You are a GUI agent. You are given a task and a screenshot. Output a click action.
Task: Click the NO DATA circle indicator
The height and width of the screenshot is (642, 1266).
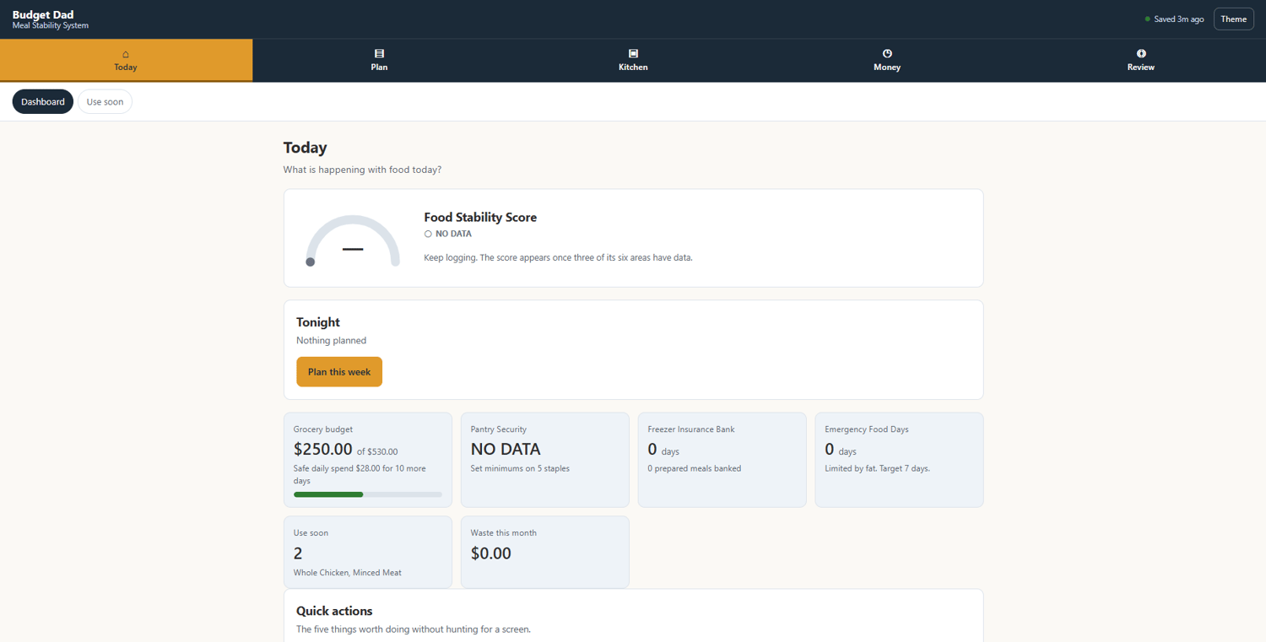point(428,234)
